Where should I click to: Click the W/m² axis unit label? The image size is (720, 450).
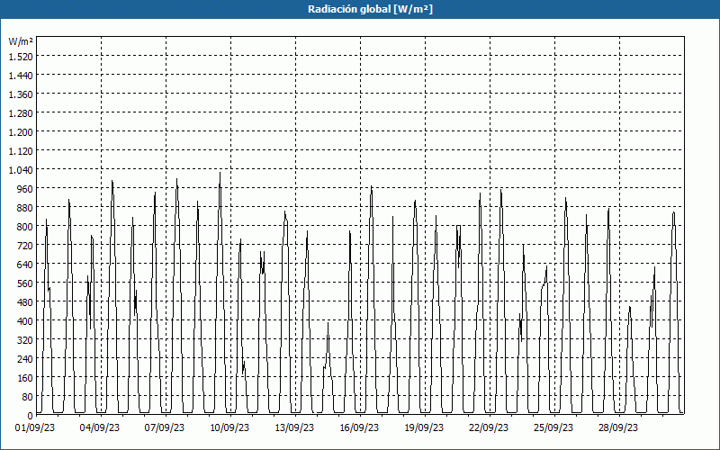[21, 41]
